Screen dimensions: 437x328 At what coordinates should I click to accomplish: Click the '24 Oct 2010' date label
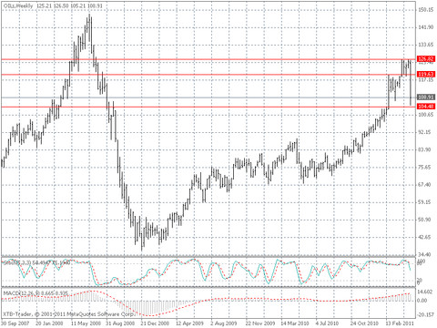[x=365, y=323]
